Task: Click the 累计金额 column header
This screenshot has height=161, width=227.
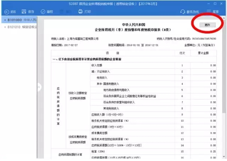Action: pos(203,53)
